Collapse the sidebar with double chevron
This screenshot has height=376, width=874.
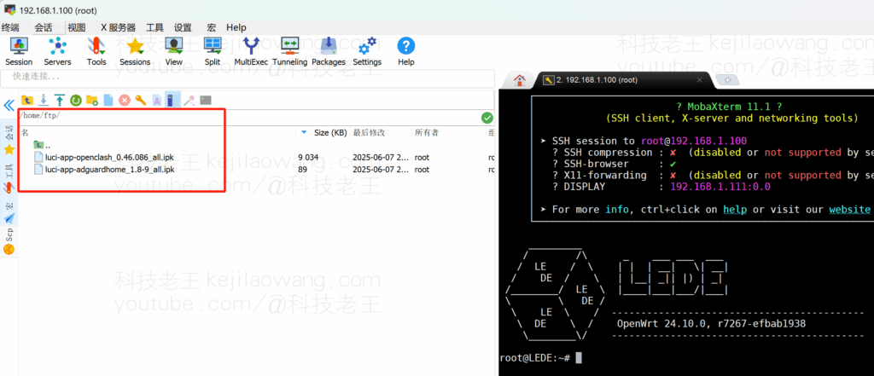pyautogui.click(x=9, y=105)
